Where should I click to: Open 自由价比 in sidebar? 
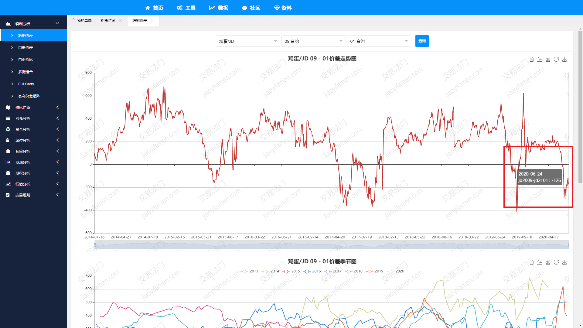coord(26,60)
